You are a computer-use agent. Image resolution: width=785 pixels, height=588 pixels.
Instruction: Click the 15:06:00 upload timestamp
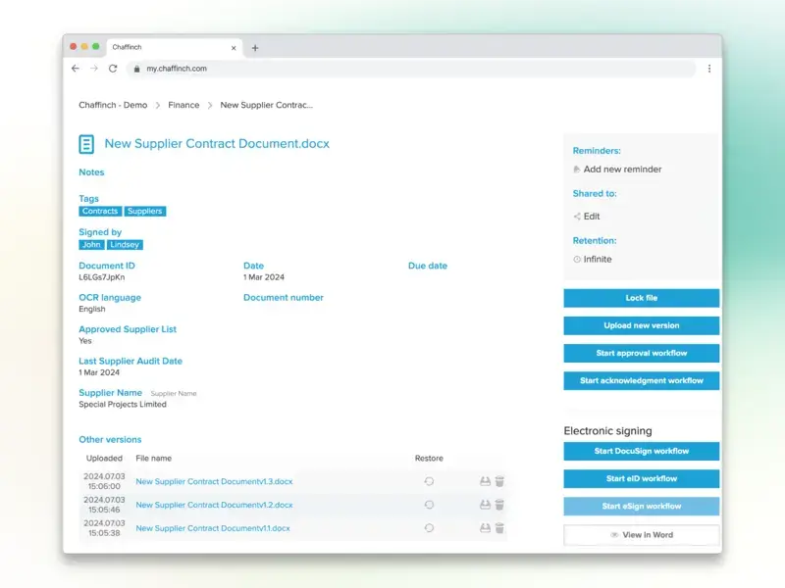click(104, 486)
